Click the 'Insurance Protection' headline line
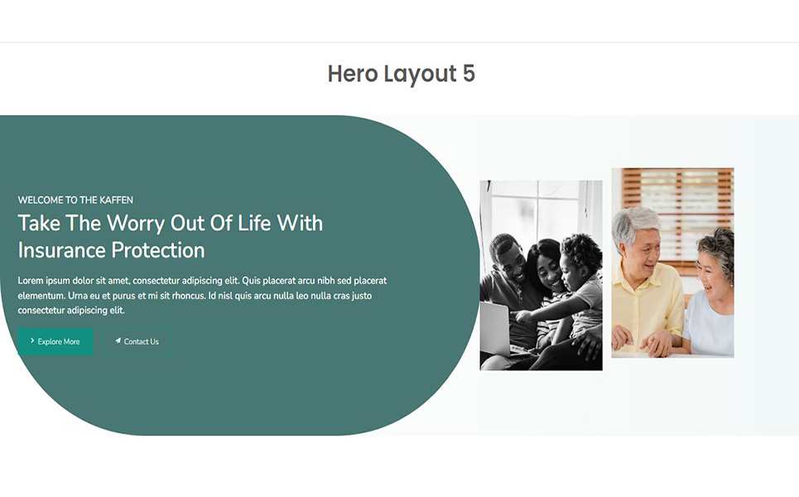Image resolution: width=799 pixels, height=497 pixels. (x=111, y=249)
